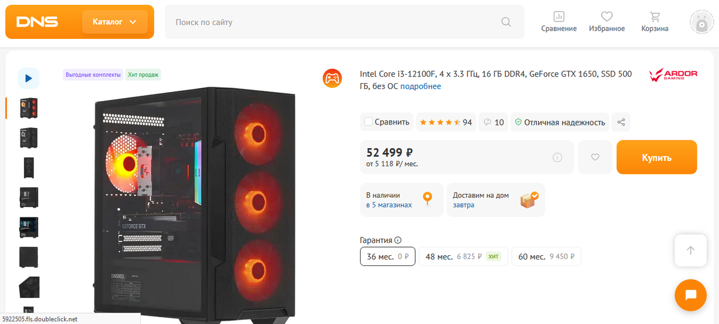This screenshot has width=719, height=324.
Task: Click the search magnifier icon
Action: pos(506,22)
